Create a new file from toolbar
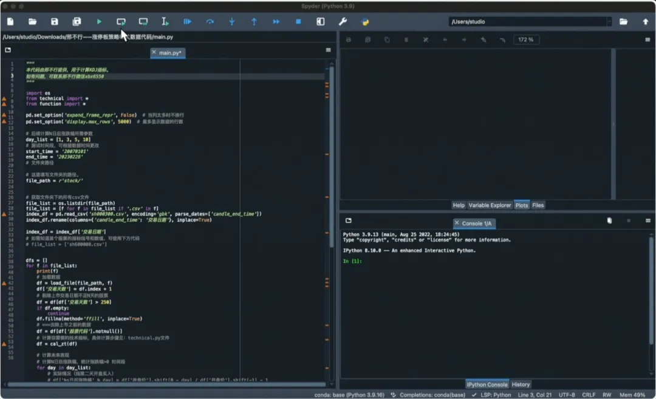Screen dimensions: 656x399 pyautogui.click(x=10, y=22)
